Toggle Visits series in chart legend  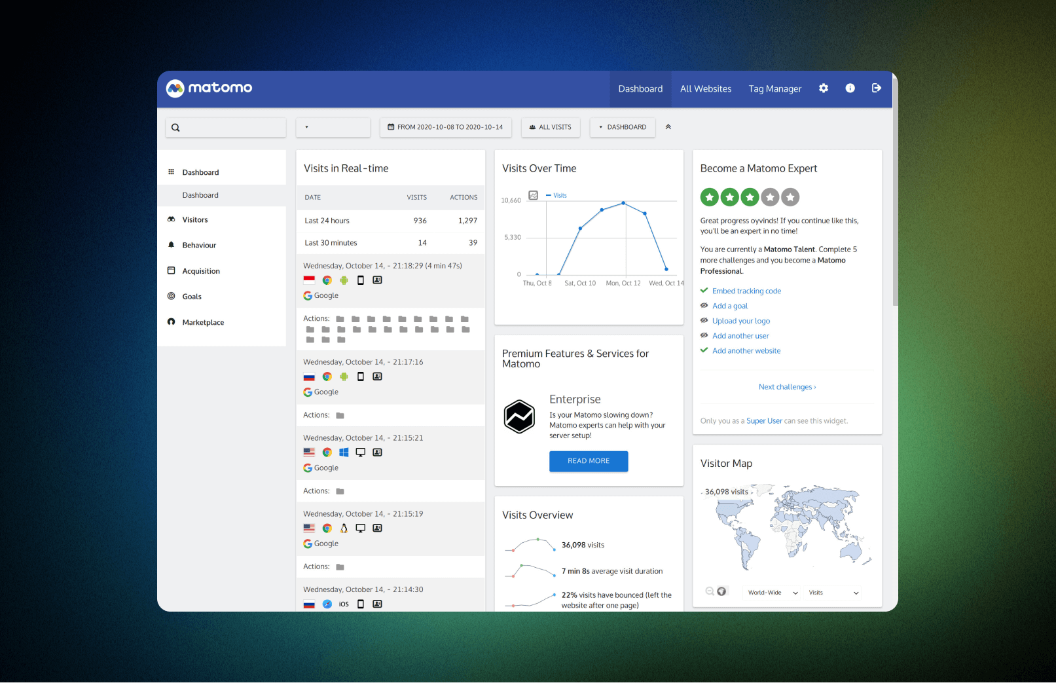click(556, 195)
